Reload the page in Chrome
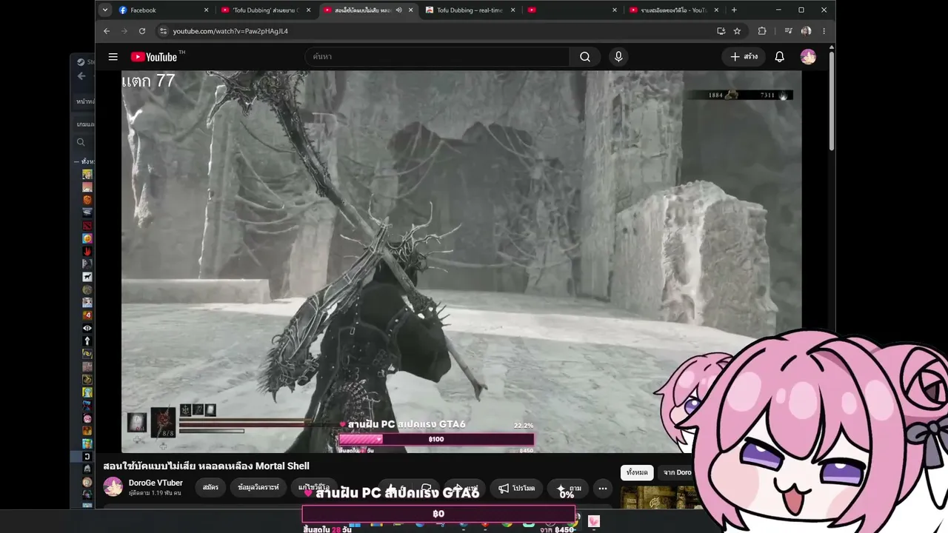 pyautogui.click(x=142, y=31)
